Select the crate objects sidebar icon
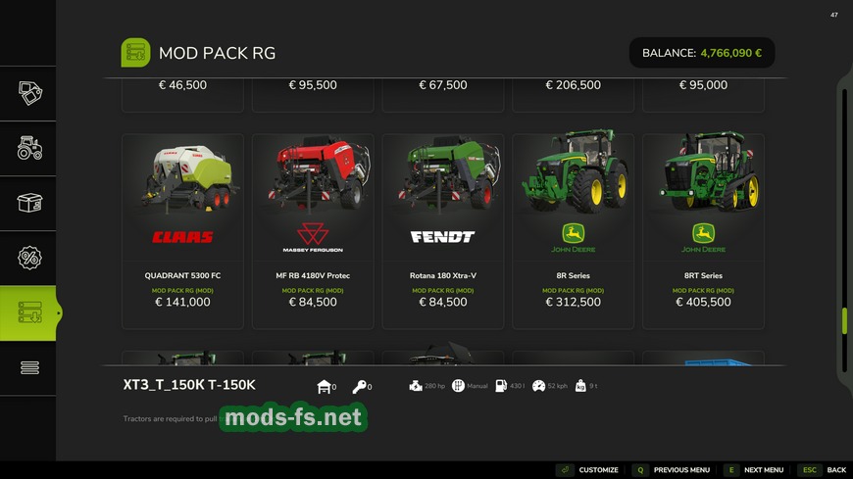The height and width of the screenshot is (479, 853). click(29, 203)
